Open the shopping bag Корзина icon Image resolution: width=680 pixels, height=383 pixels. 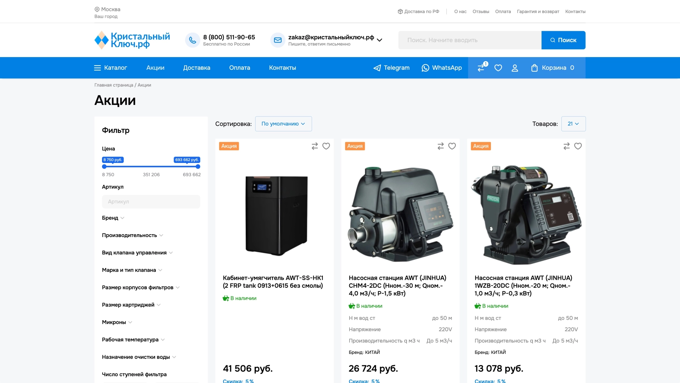click(x=534, y=68)
